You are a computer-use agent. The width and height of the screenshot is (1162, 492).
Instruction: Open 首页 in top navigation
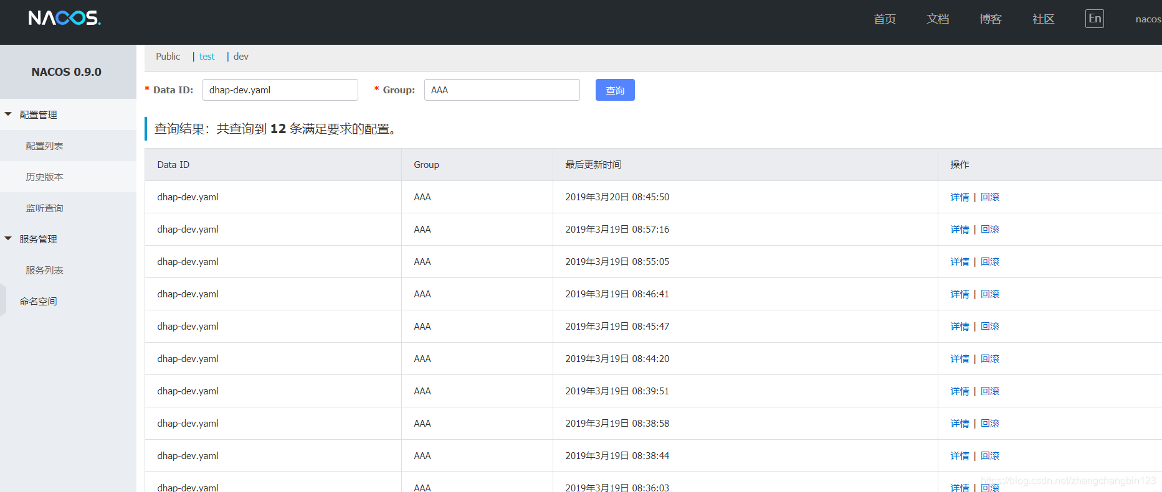click(x=885, y=19)
